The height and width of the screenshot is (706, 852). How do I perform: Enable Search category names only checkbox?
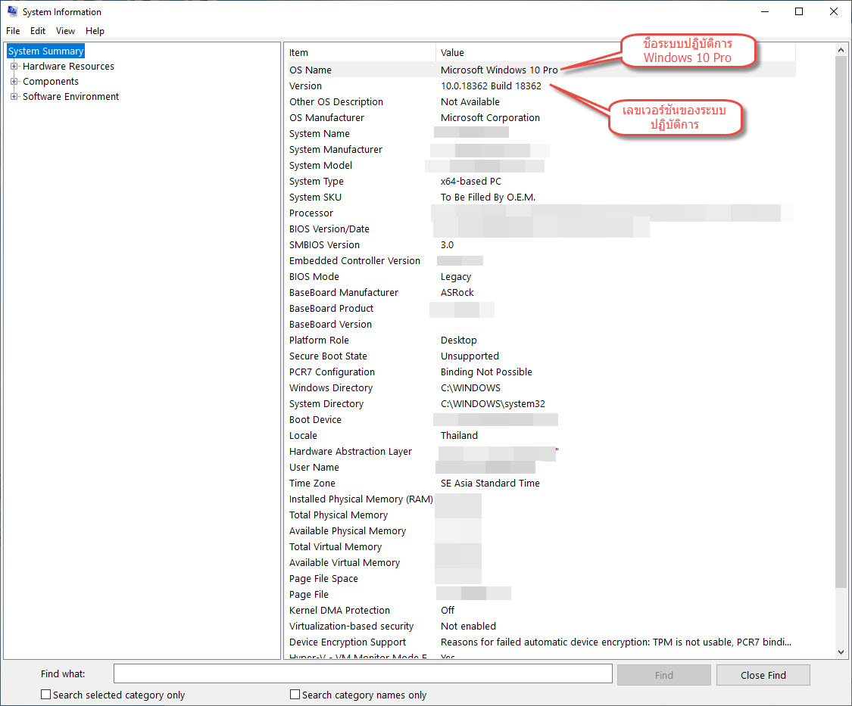point(295,695)
